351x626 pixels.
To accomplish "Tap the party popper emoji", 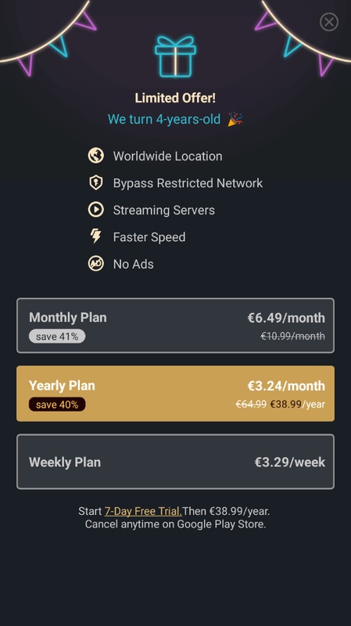I will click(235, 119).
